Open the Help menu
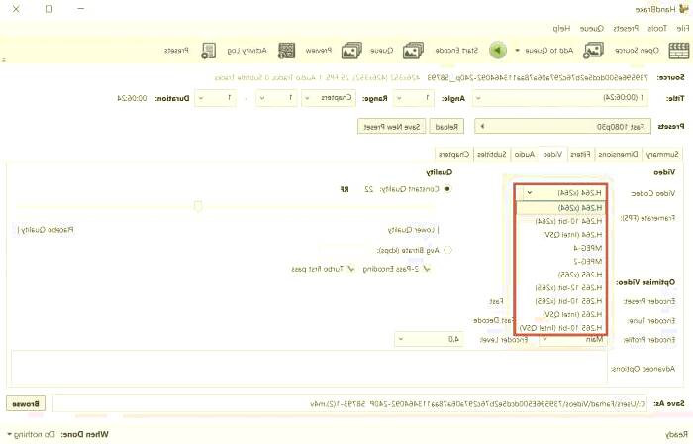Image resolution: width=693 pixels, height=444 pixels. pyautogui.click(x=561, y=29)
